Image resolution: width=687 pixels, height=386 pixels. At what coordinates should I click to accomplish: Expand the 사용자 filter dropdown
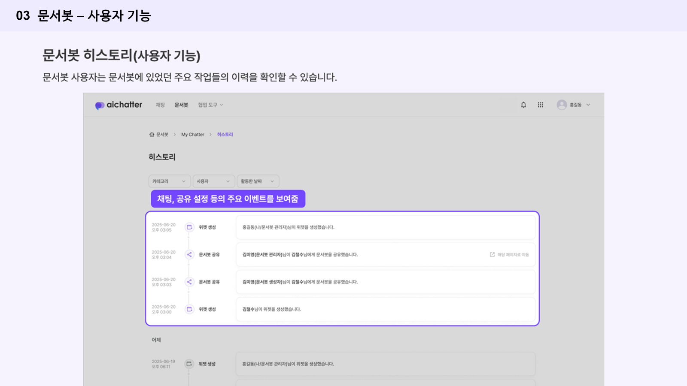pos(213,181)
